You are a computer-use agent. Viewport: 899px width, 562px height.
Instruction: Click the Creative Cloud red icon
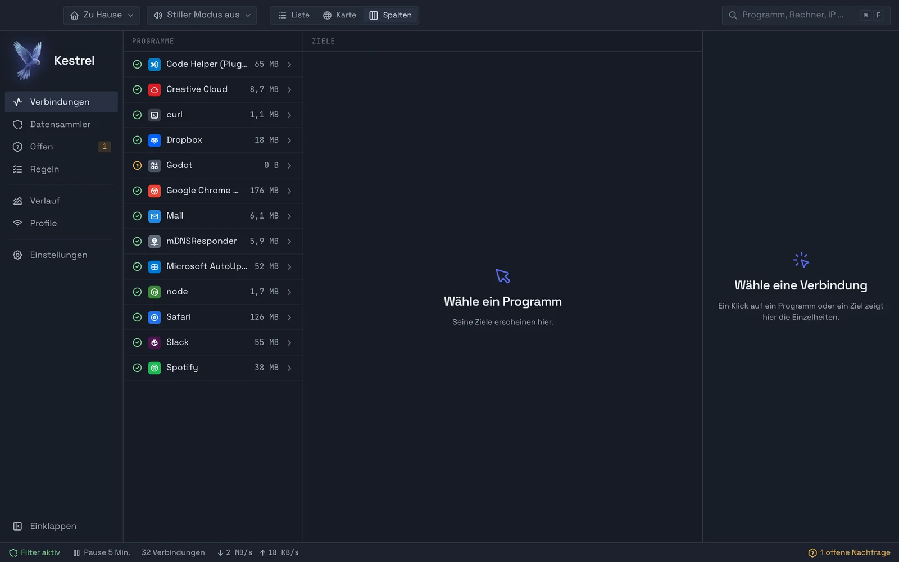(155, 89)
